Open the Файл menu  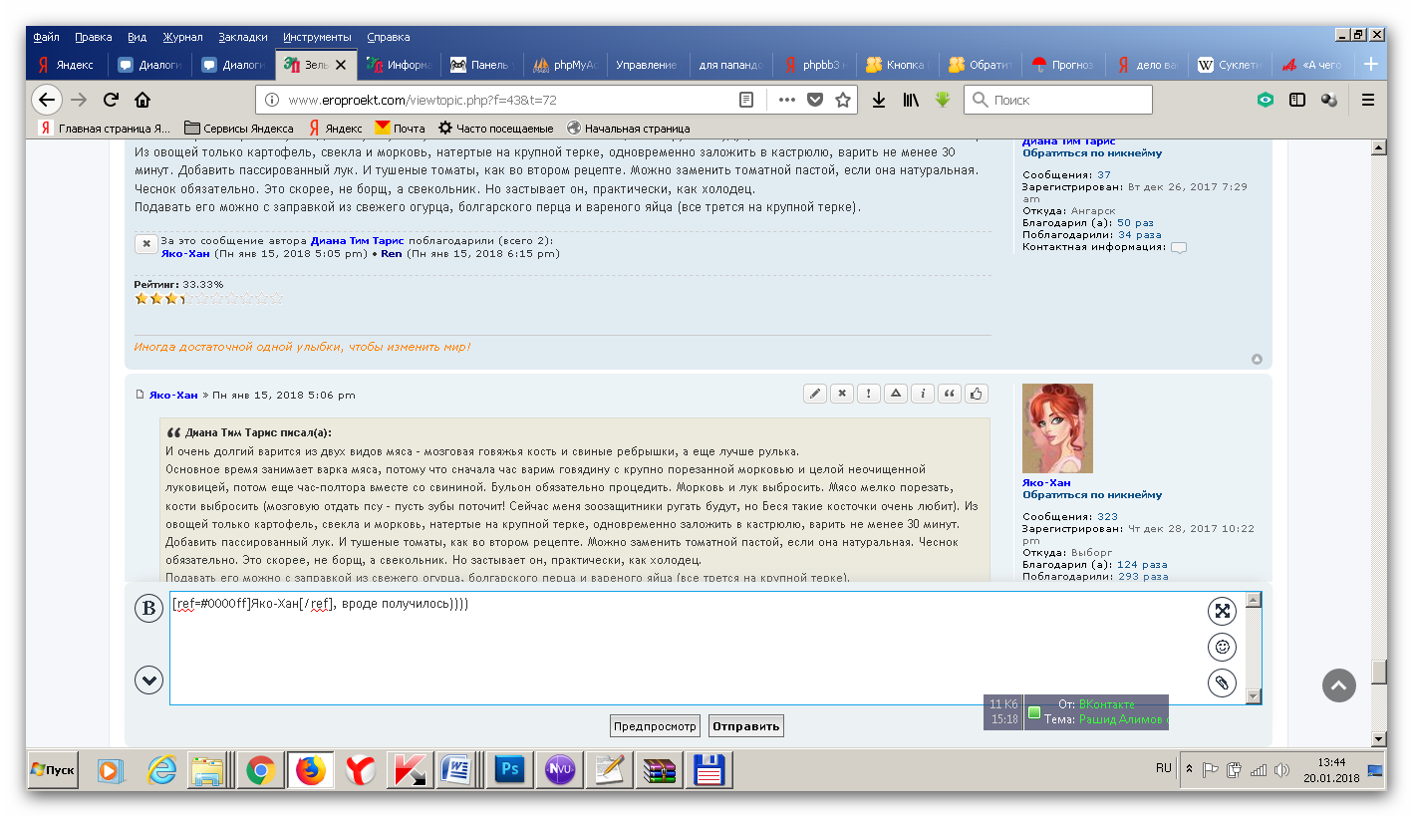(x=46, y=37)
